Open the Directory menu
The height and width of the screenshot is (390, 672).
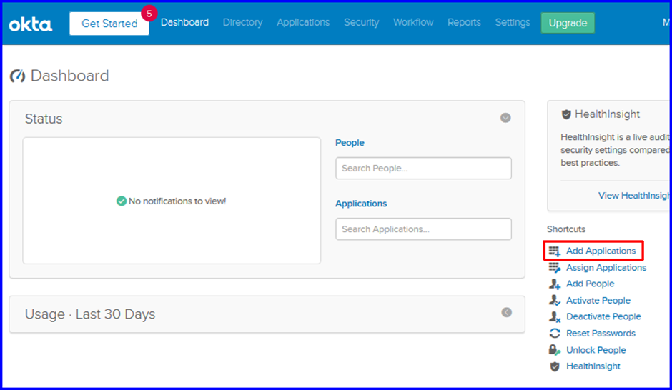pos(242,22)
